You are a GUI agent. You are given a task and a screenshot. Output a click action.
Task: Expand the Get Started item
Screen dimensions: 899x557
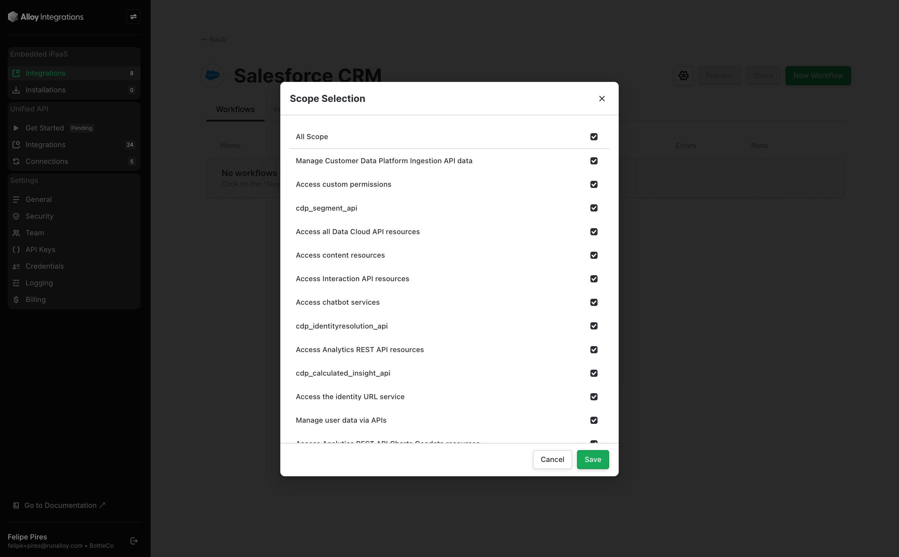(16, 128)
